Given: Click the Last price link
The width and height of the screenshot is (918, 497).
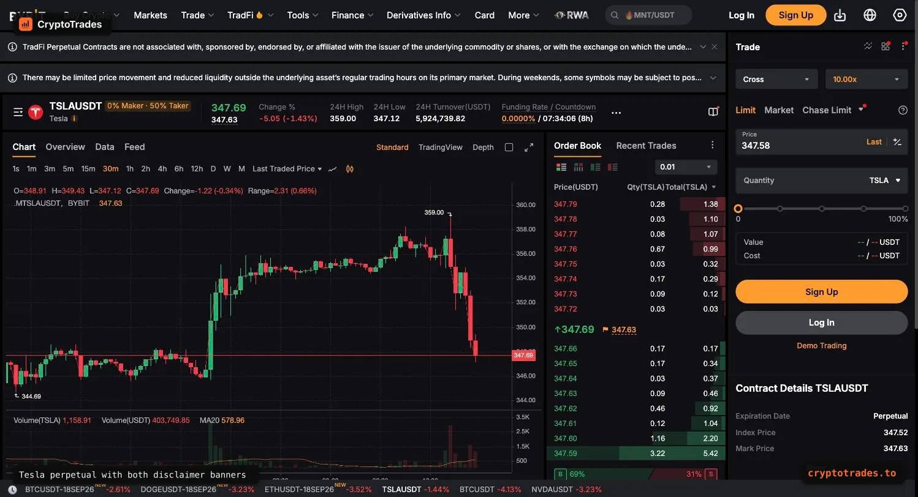Looking at the screenshot, I should tap(874, 142).
